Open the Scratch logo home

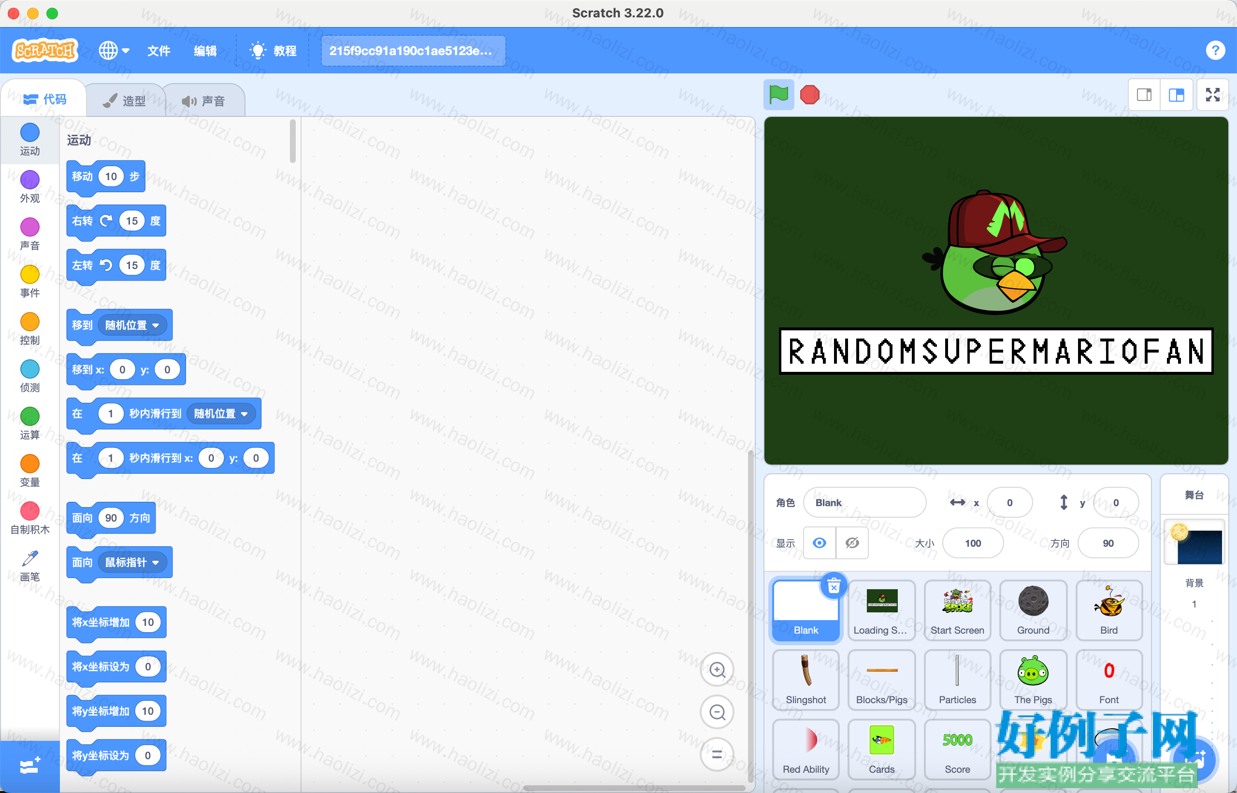pos(45,50)
